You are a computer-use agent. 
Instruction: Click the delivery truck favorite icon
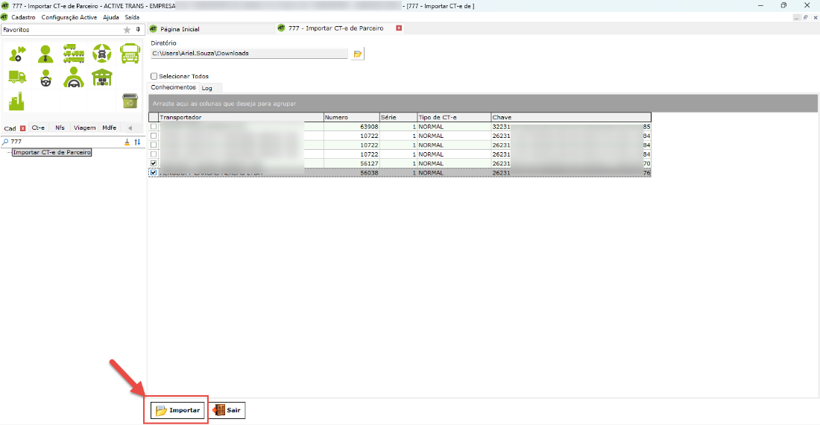coord(17,78)
